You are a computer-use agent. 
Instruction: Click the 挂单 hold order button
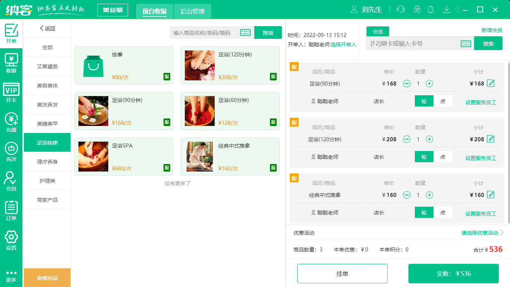pos(342,273)
